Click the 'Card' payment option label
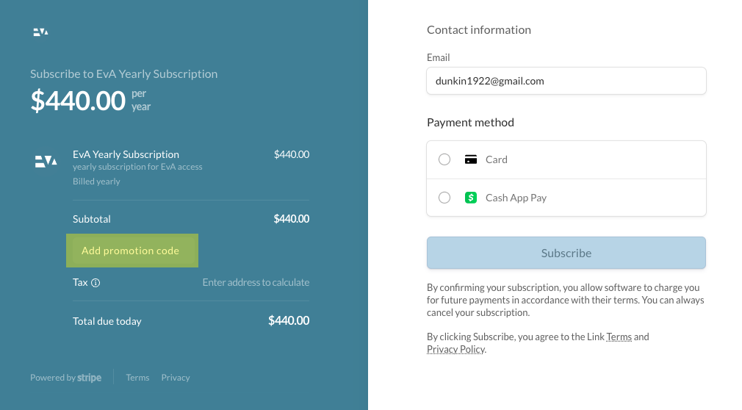This screenshot has width=742, height=410. (x=497, y=159)
